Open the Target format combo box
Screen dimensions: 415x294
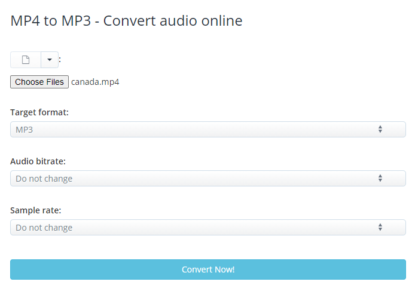click(208, 130)
